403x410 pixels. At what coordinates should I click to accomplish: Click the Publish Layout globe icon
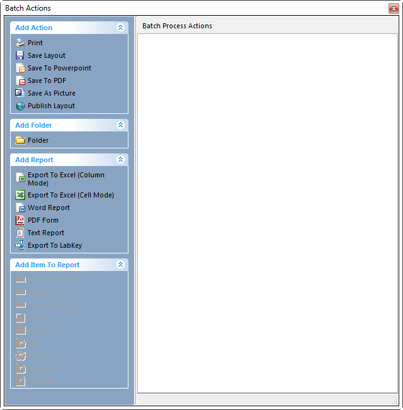click(20, 106)
